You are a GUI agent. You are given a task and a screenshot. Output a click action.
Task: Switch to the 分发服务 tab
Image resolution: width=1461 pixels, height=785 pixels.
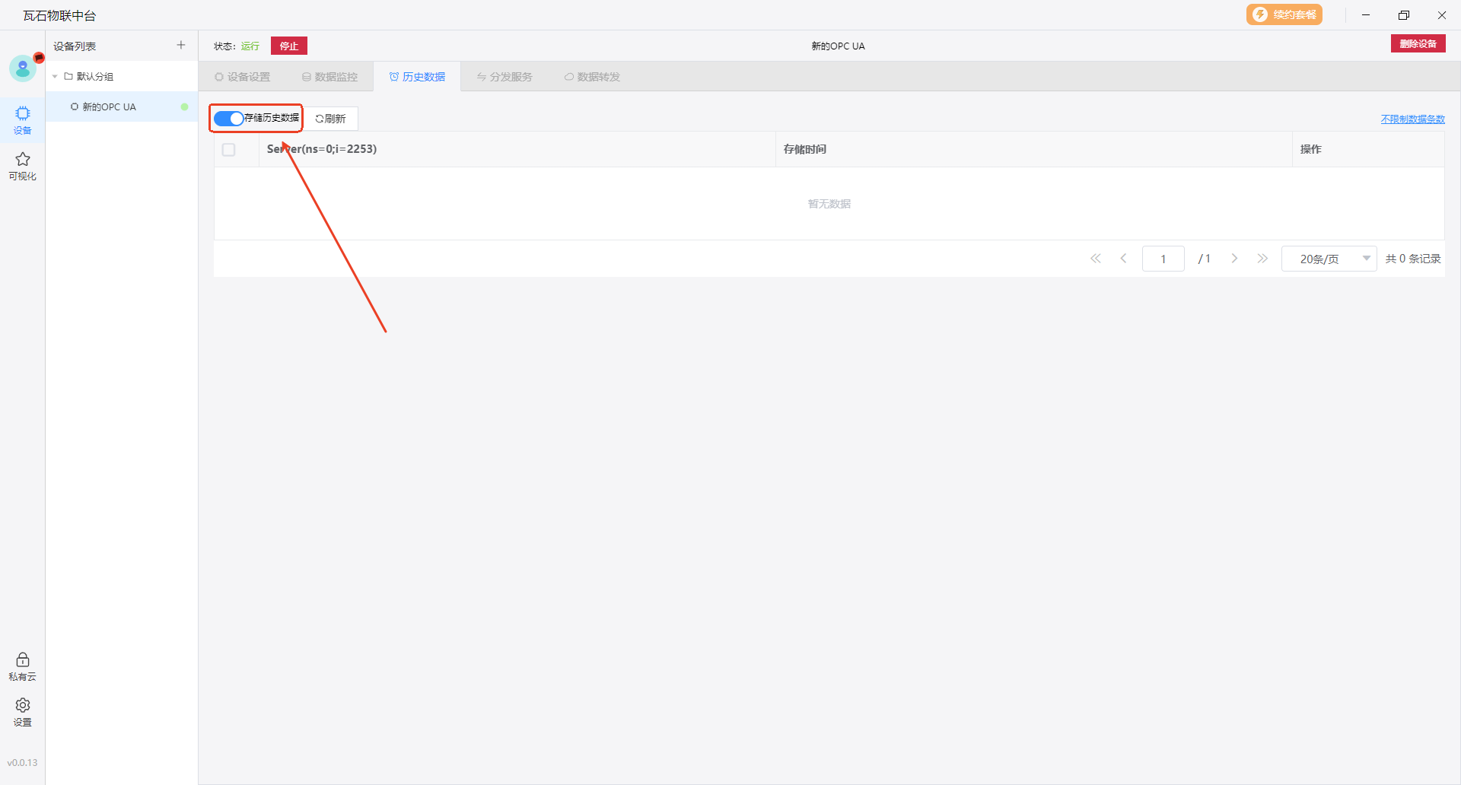pos(505,77)
